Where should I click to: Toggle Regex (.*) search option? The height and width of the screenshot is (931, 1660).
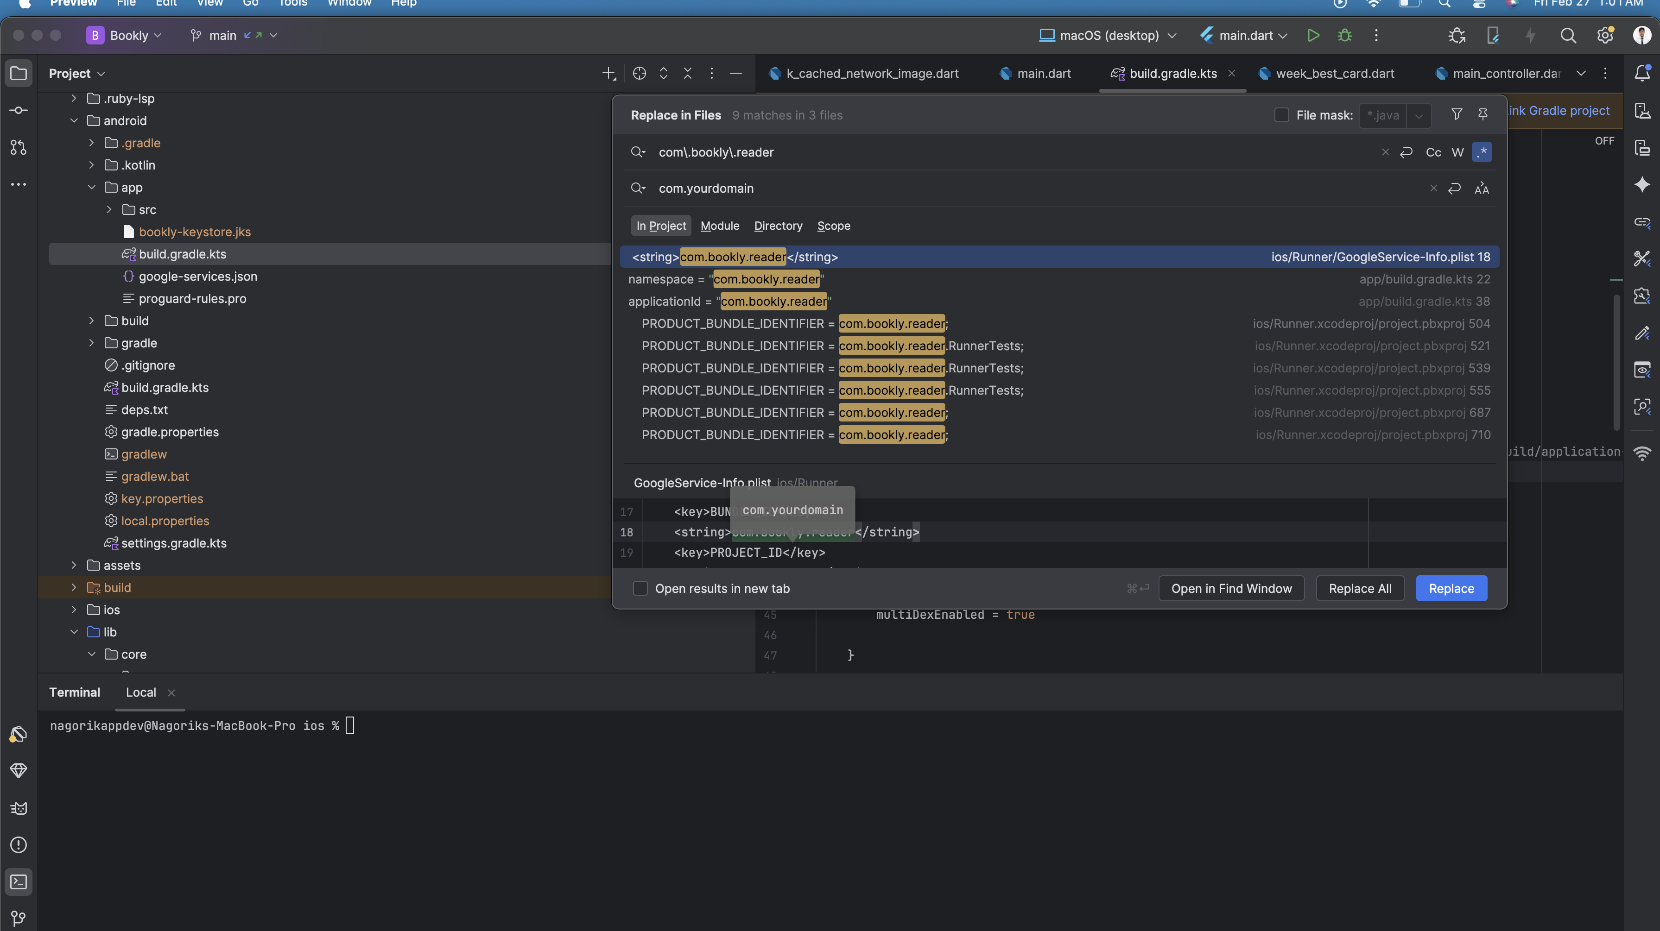point(1482,152)
